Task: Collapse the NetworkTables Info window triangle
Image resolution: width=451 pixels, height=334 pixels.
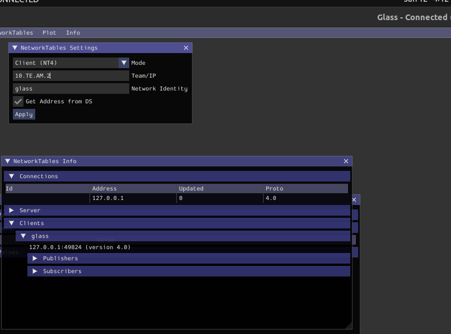Action: point(8,161)
